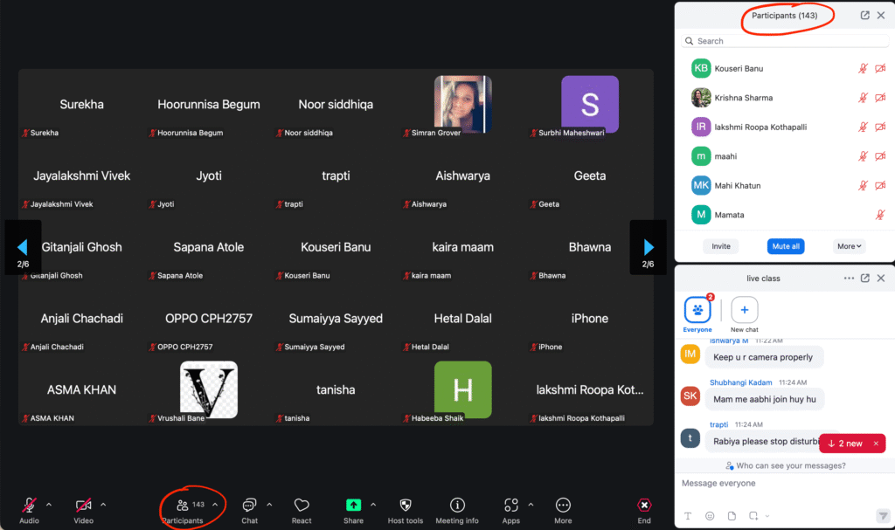Toggle microphone mute with the Audio button
895x530 pixels.
(29, 506)
